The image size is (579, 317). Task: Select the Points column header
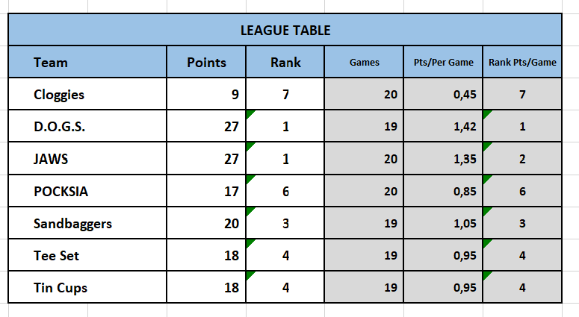(206, 63)
